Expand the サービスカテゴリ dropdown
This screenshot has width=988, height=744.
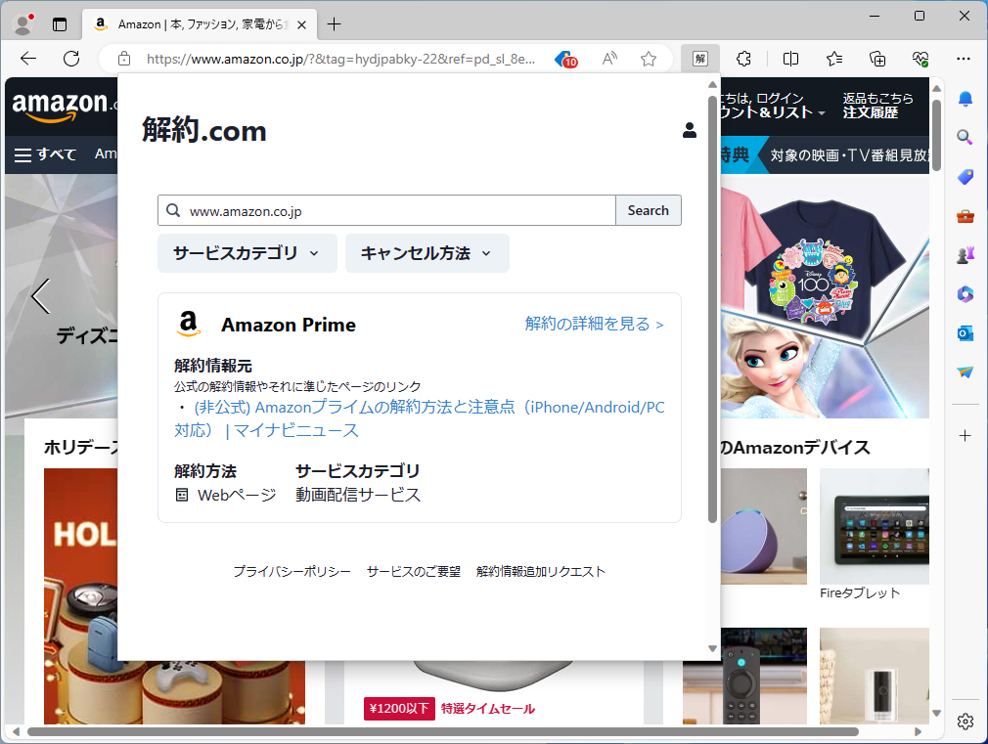click(247, 253)
